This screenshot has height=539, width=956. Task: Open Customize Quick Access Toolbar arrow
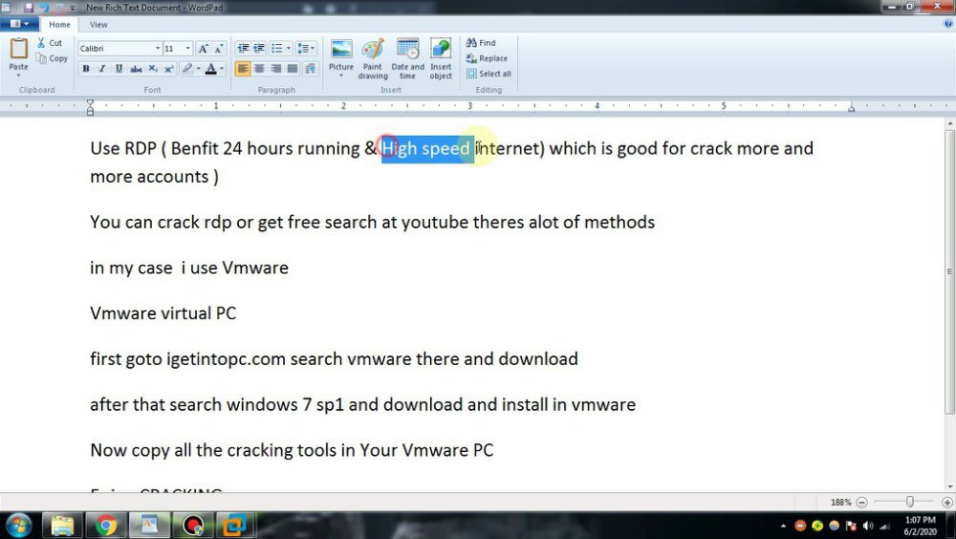pos(73,8)
